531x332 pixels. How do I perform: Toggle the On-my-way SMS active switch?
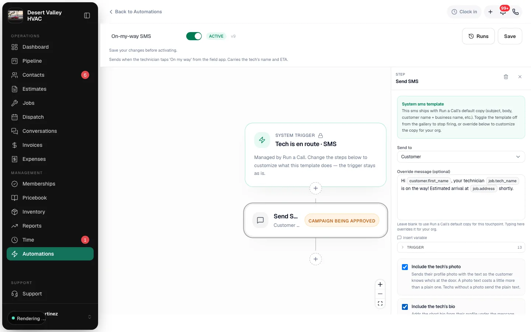(x=194, y=36)
